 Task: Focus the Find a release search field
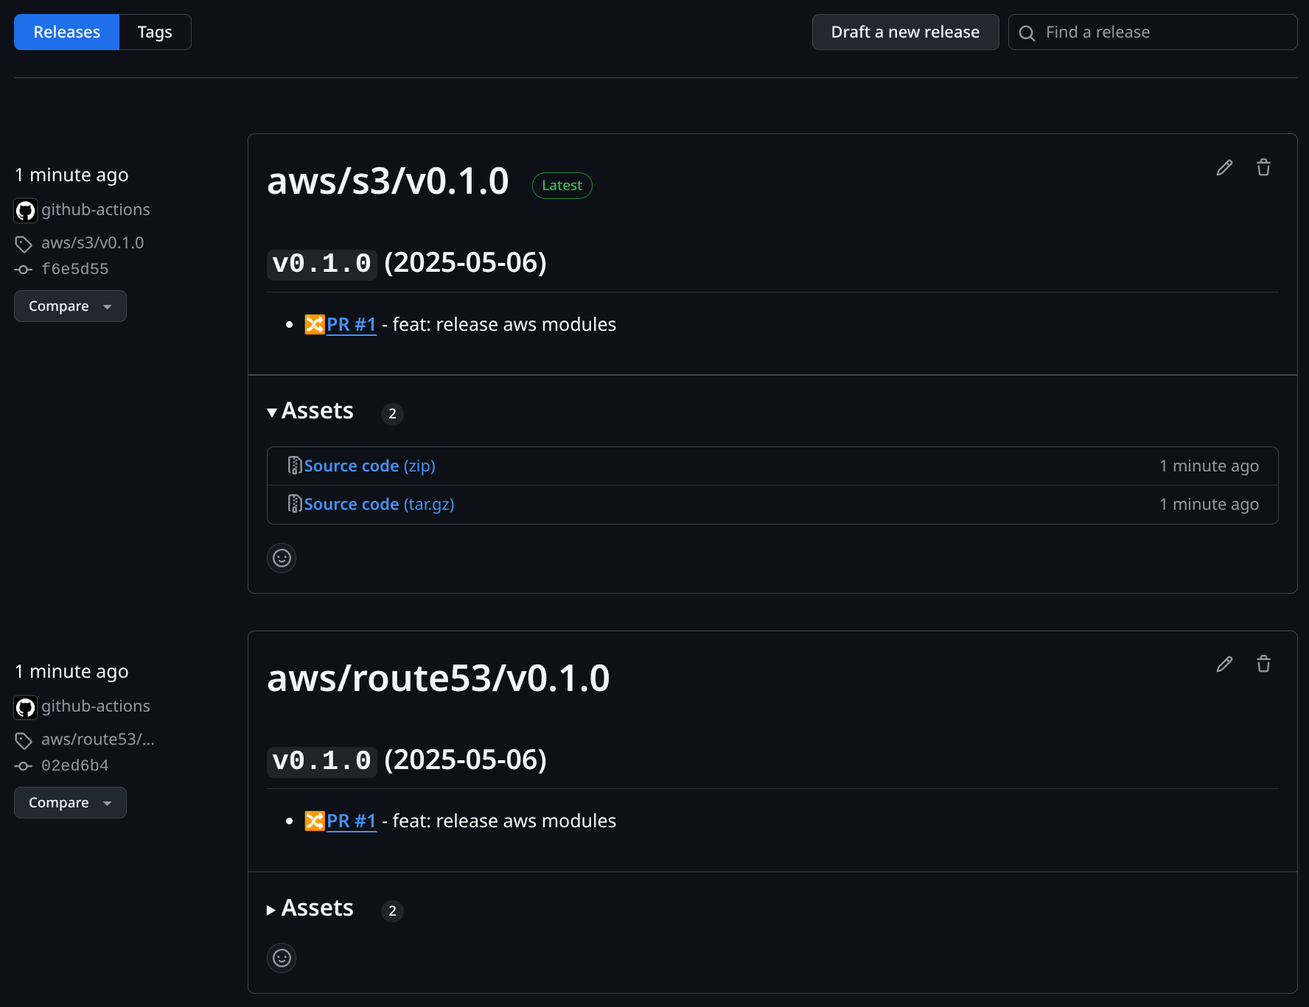1153,32
